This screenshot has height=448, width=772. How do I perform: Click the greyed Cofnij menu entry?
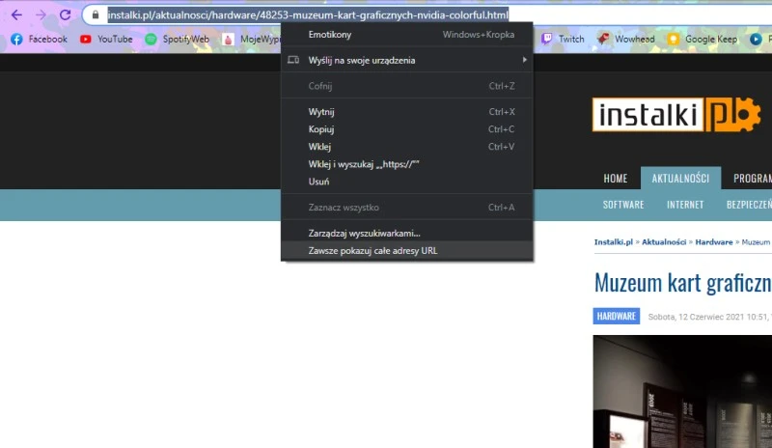coord(406,86)
